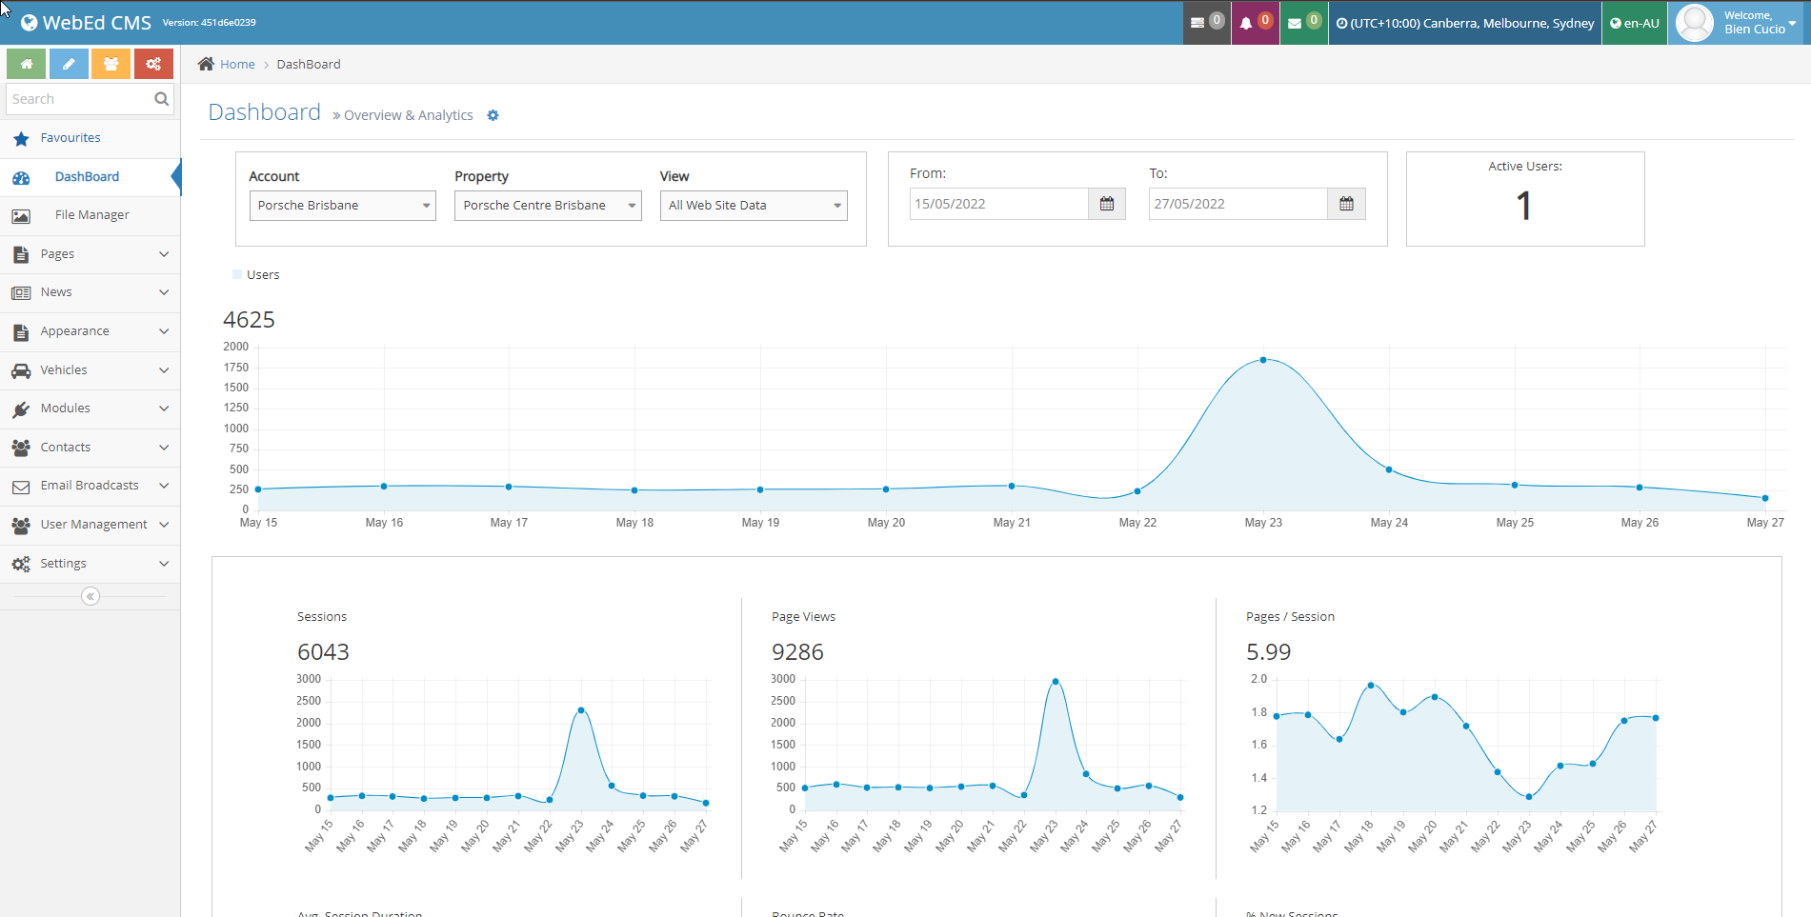Screen dimensions: 1811x917
Task: Check messages via the envelope icon
Action: tap(1302, 21)
